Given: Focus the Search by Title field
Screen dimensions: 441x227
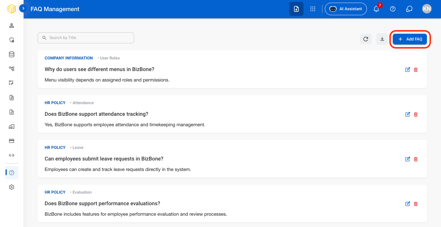Looking at the screenshot, I should point(86,38).
